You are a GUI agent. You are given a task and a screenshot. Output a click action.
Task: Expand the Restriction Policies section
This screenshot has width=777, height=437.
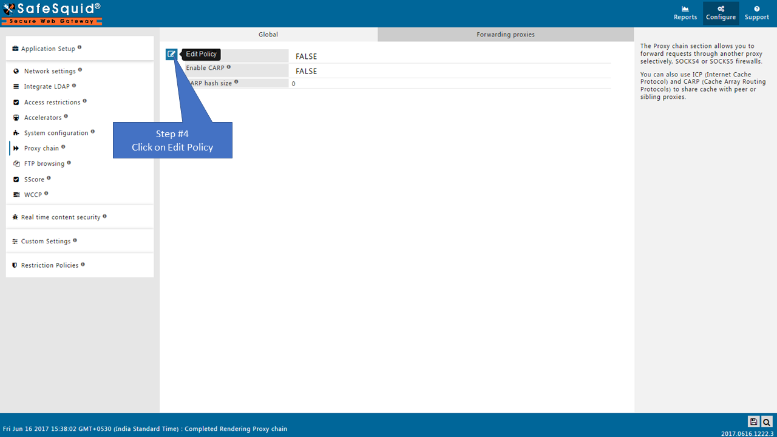click(x=80, y=265)
